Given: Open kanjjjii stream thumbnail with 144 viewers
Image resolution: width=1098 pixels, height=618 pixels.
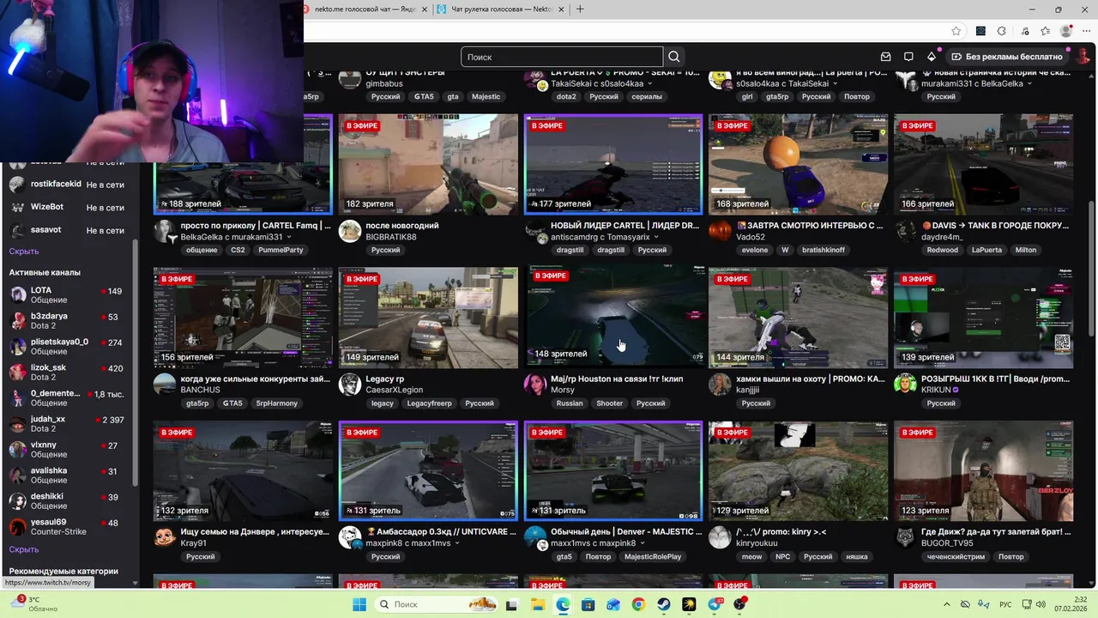Looking at the screenshot, I should 798,317.
